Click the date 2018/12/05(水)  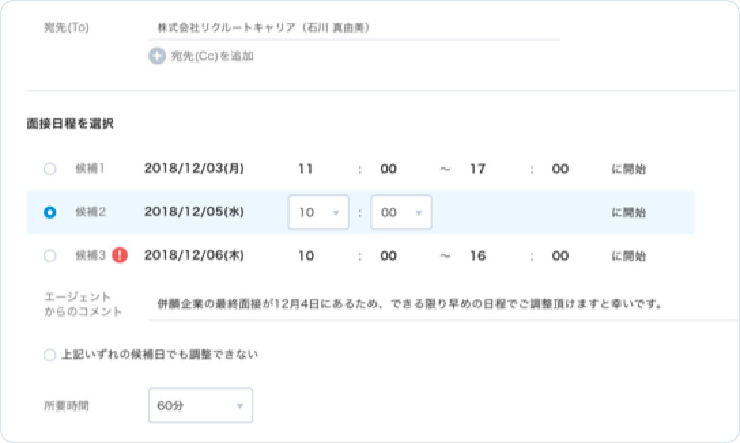click(194, 213)
